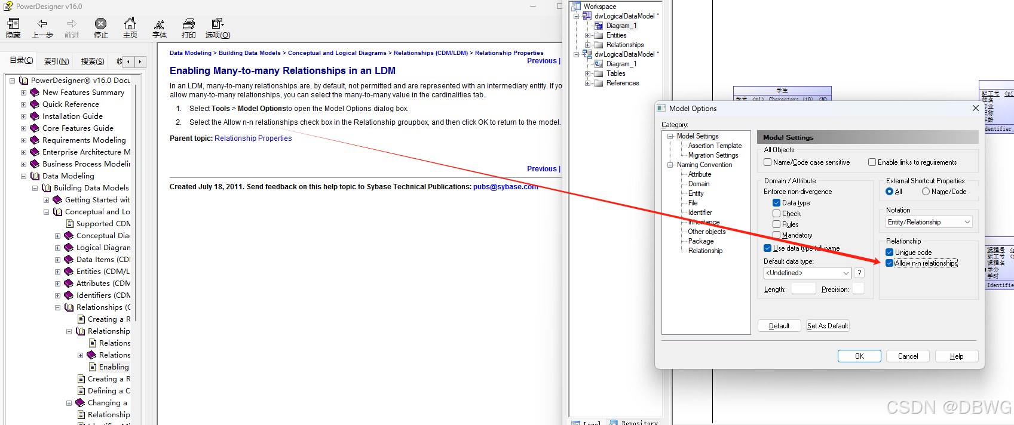This screenshot has height=425, width=1014.
Task: Click the Length input field
Action: coord(803,289)
